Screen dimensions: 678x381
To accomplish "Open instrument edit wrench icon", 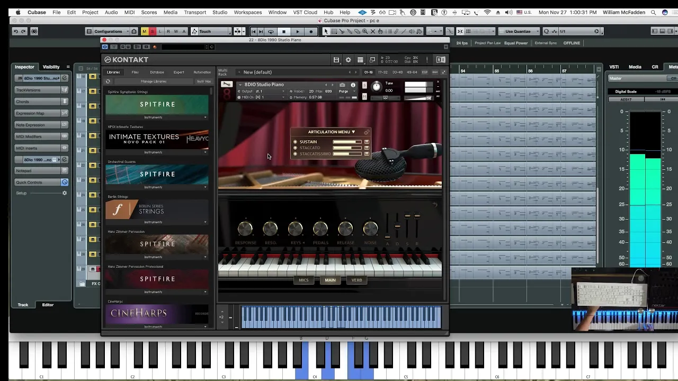I will pyautogui.click(x=227, y=84).
